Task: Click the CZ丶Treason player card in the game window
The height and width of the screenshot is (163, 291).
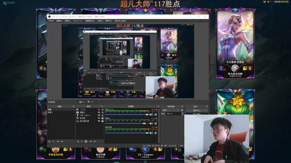Action: point(145,153)
